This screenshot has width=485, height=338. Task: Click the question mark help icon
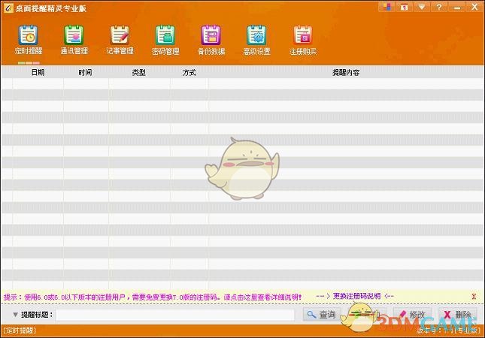tap(439, 7)
